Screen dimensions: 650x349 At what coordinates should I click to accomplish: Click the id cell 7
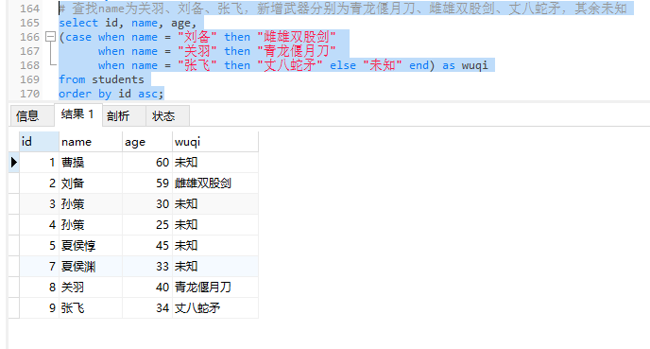click(x=39, y=266)
